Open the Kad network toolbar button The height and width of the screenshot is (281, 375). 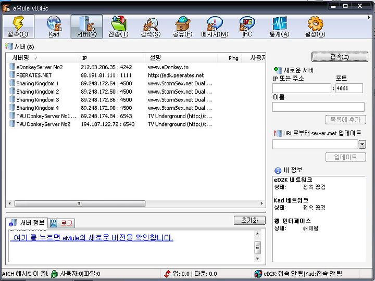click(x=54, y=27)
